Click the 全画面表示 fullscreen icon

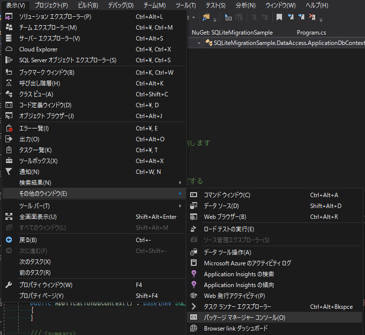(x=9, y=217)
